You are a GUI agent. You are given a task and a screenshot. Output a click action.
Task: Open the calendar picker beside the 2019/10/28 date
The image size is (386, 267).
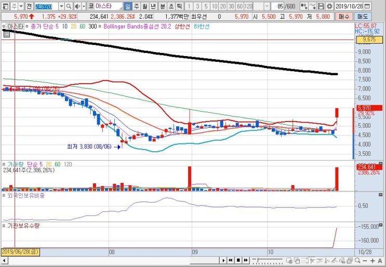pyautogui.click(x=367, y=6)
